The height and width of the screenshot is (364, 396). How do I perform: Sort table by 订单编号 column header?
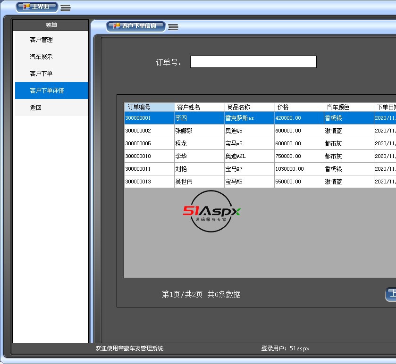pyautogui.click(x=149, y=107)
